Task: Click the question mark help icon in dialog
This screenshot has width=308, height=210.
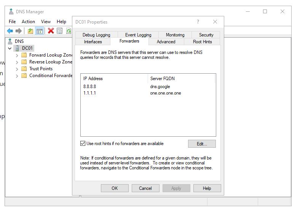Action: coord(198,22)
